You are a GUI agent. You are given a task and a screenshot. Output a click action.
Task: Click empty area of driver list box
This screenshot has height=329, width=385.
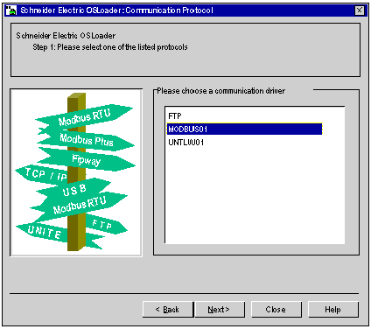(x=255, y=195)
